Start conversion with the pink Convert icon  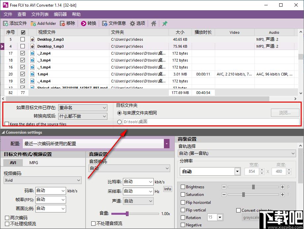(x=83, y=23)
